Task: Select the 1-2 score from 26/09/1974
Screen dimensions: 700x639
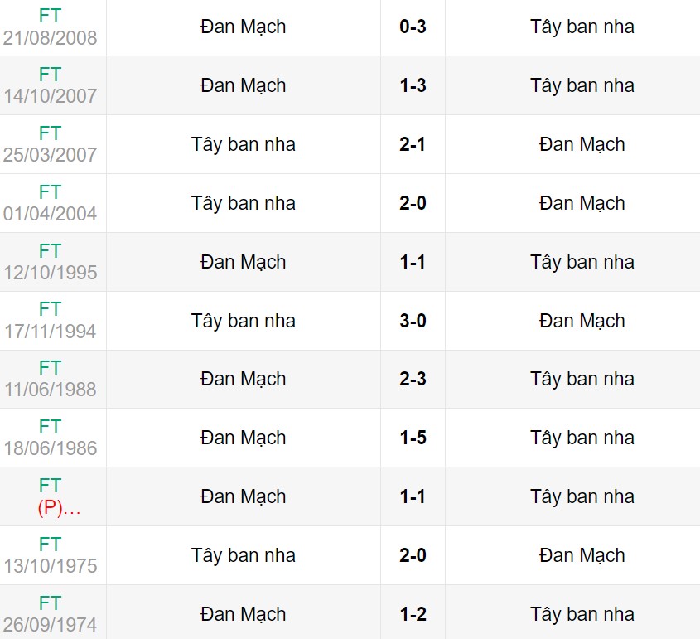Action: (413, 614)
